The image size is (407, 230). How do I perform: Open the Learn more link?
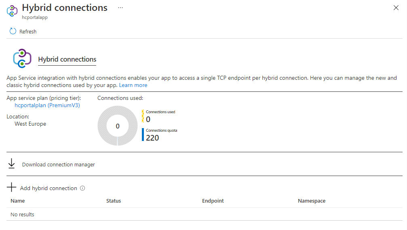(133, 85)
